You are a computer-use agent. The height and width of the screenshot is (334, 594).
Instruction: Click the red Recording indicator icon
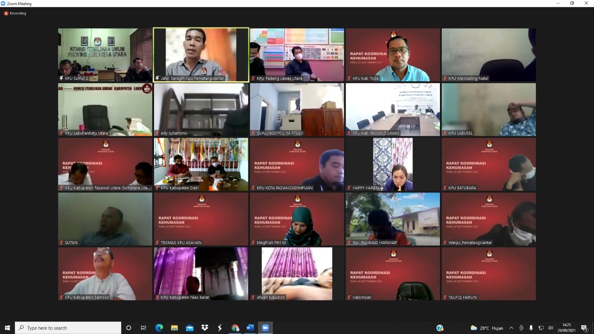click(x=6, y=13)
